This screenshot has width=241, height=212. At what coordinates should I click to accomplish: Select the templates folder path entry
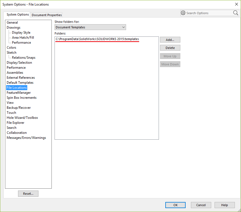(x=97, y=39)
